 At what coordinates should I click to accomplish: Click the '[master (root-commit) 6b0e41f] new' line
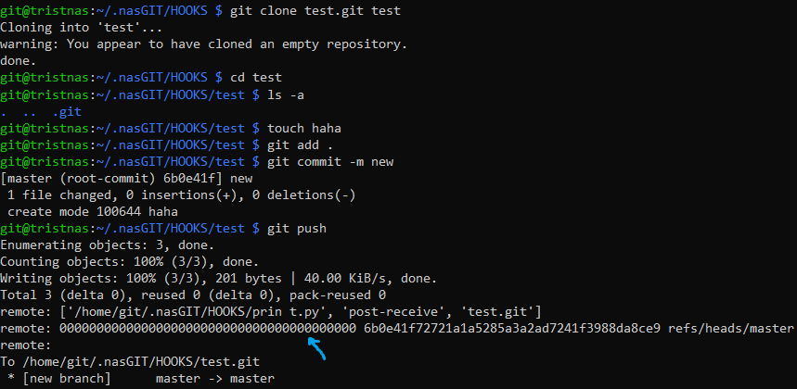coord(126,178)
